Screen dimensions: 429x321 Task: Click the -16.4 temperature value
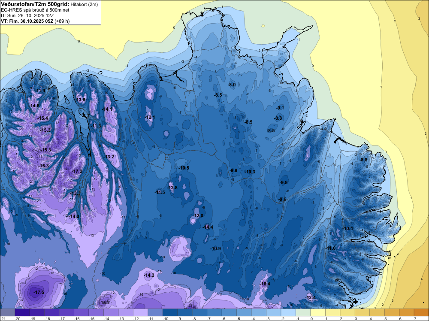265,284
